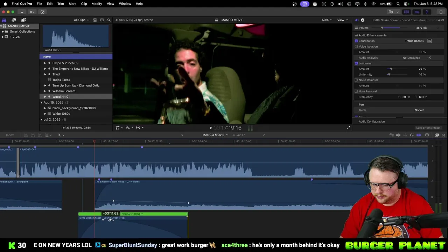The width and height of the screenshot is (448, 252).
Task: Open the Window menu
Action: (125, 4)
